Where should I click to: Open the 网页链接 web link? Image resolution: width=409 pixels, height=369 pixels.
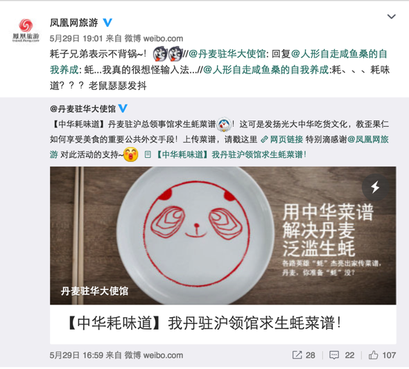(286, 139)
